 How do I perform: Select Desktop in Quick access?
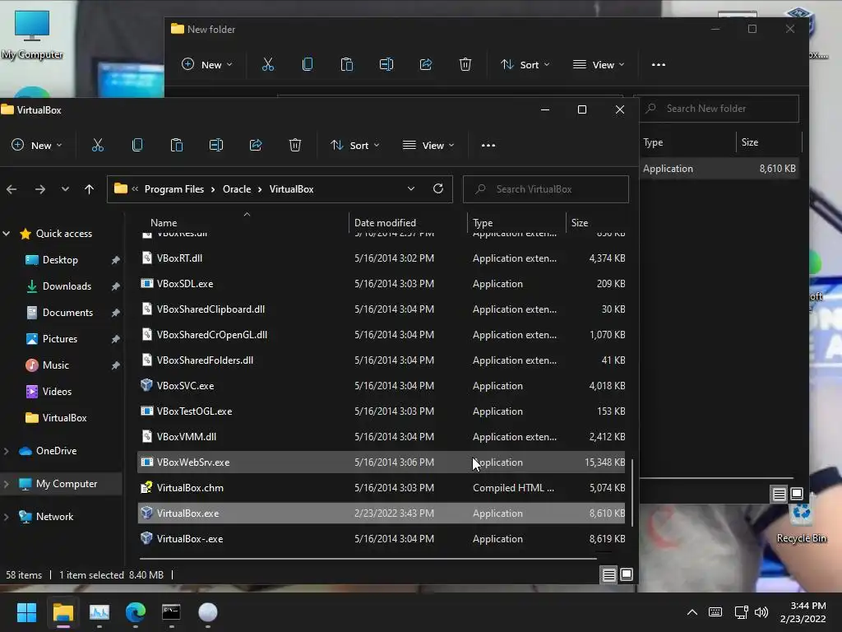click(x=60, y=259)
